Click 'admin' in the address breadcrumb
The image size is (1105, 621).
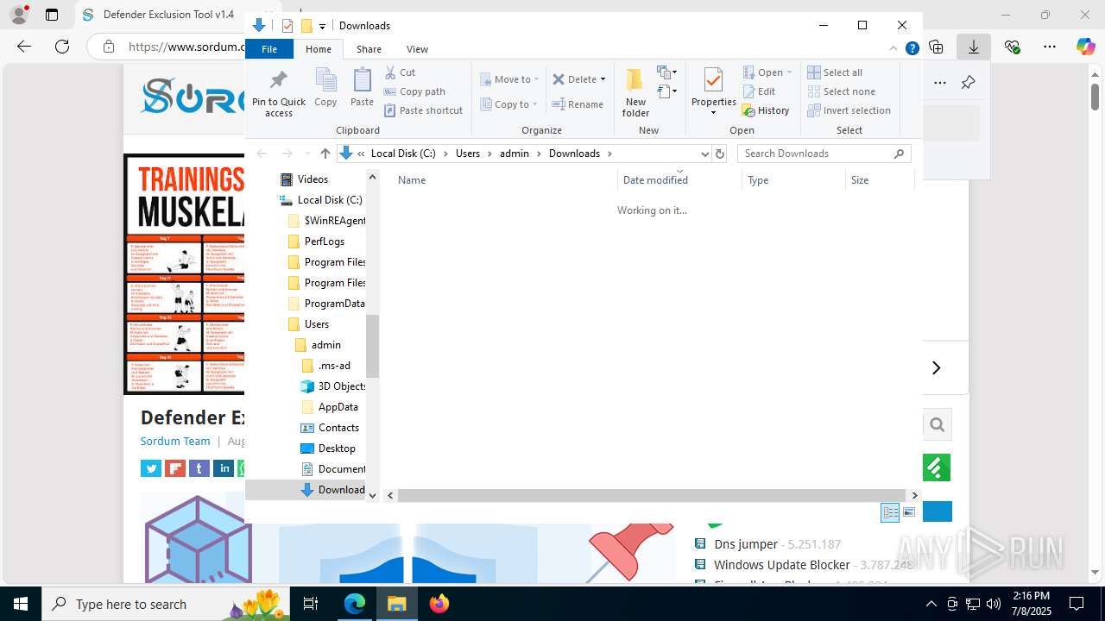click(515, 154)
